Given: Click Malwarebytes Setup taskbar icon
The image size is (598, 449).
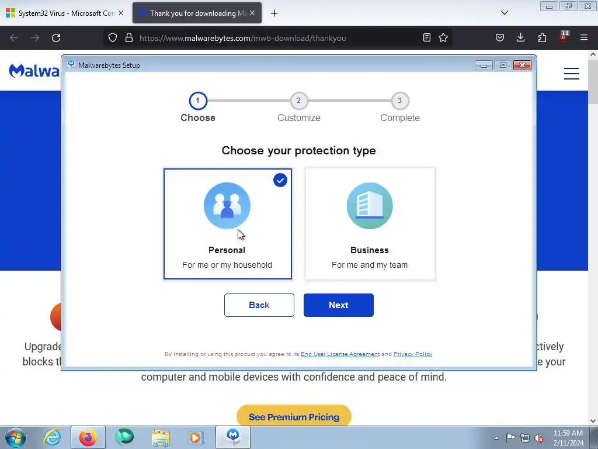Looking at the screenshot, I should 233,437.
